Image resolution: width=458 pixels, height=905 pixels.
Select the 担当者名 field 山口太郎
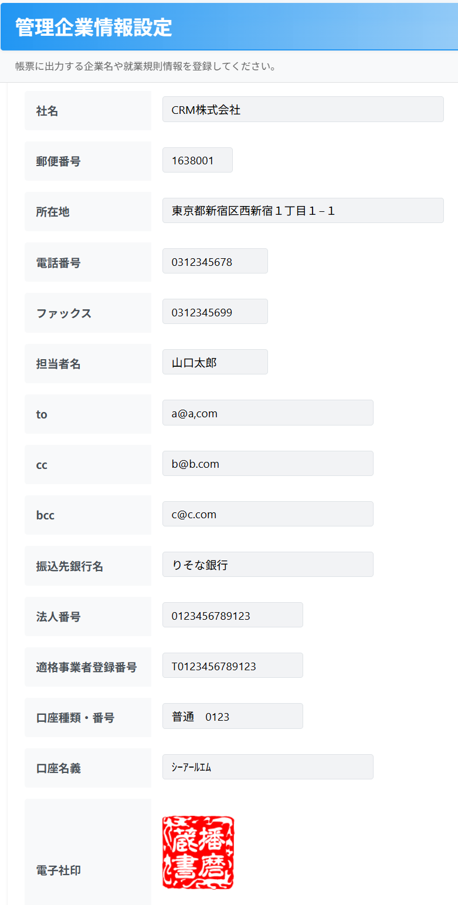click(215, 362)
